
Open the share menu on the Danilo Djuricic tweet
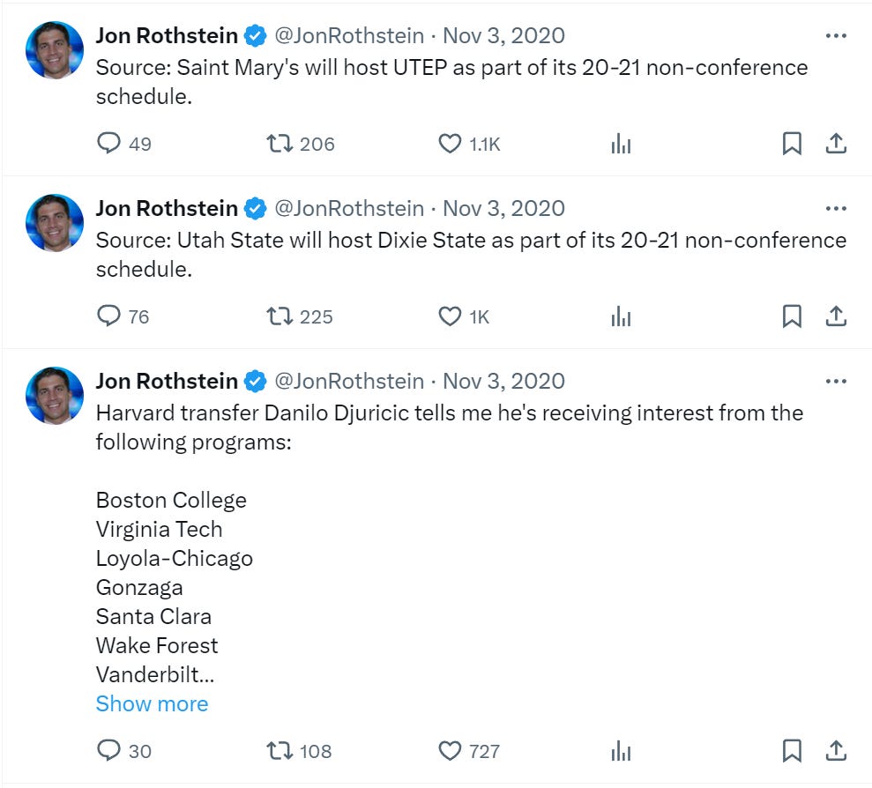click(836, 750)
